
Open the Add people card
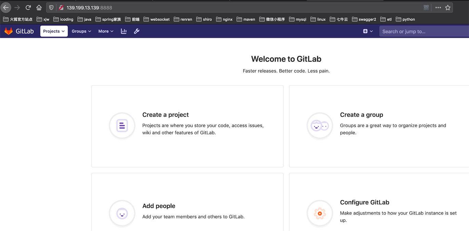pos(187,205)
